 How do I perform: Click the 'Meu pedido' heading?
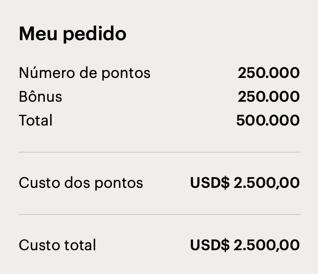(x=73, y=34)
